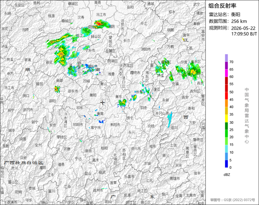
Task: Click the vertical 中国气象局雷达气象中心 credit text
Action: tap(247, 116)
